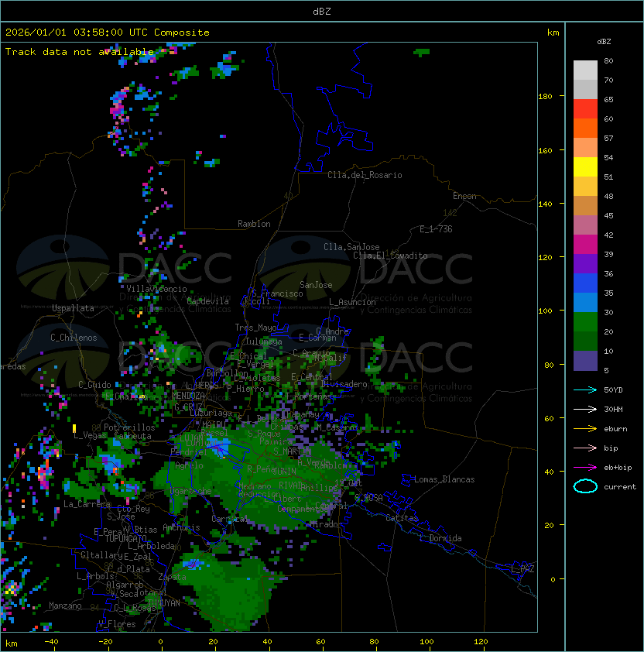Click the 'Divisadero' map label
This screenshot has height=652, width=644.
pos(344,384)
